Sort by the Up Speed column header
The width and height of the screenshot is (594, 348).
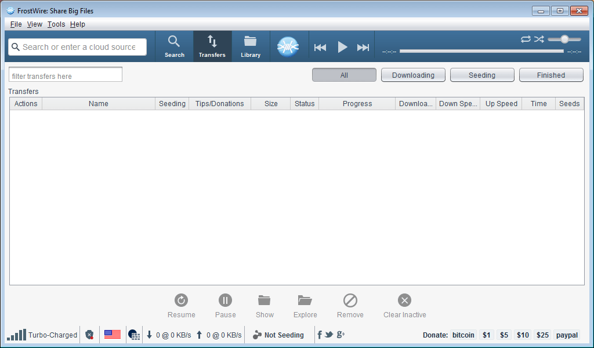(x=501, y=104)
